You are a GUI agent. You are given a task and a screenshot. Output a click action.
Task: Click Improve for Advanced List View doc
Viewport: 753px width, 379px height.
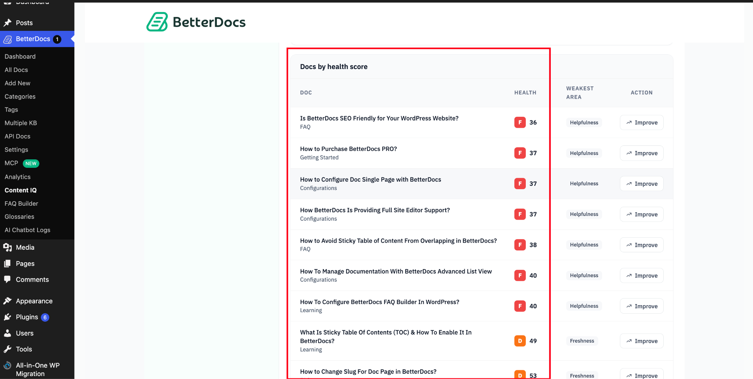pyautogui.click(x=642, y=275)
